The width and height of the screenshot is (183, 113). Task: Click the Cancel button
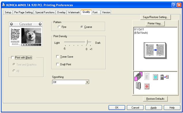(x=135, y=108)
